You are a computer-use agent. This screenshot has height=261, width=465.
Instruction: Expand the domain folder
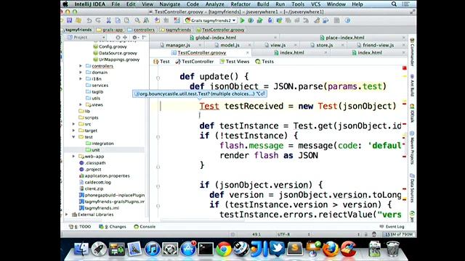click(x=81, y=72)
